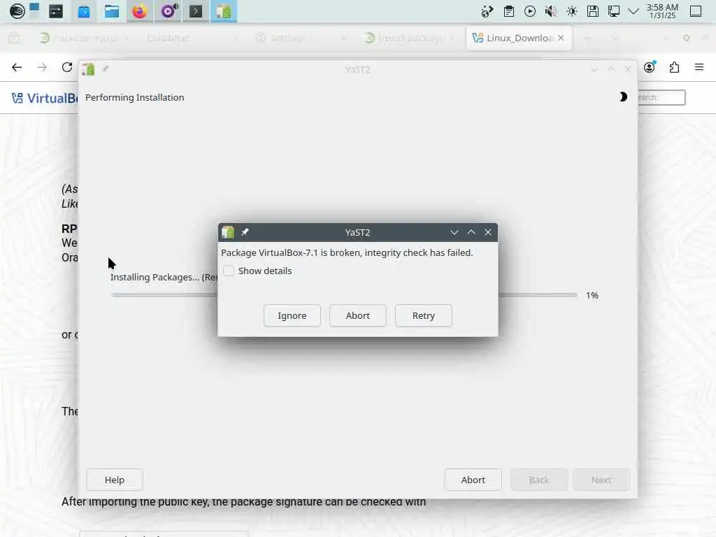Click the installation progress bar
716x537 pixels.
344,295
